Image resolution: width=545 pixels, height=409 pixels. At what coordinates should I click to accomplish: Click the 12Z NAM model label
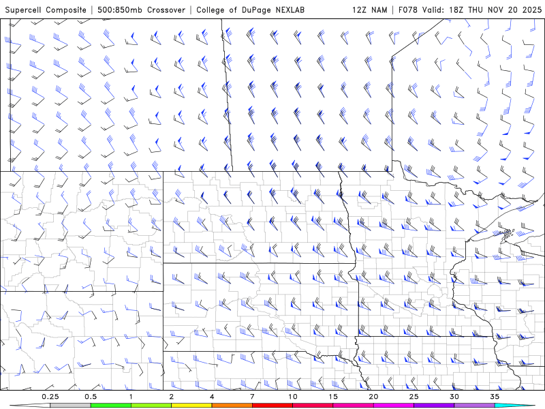coord(369,10)
